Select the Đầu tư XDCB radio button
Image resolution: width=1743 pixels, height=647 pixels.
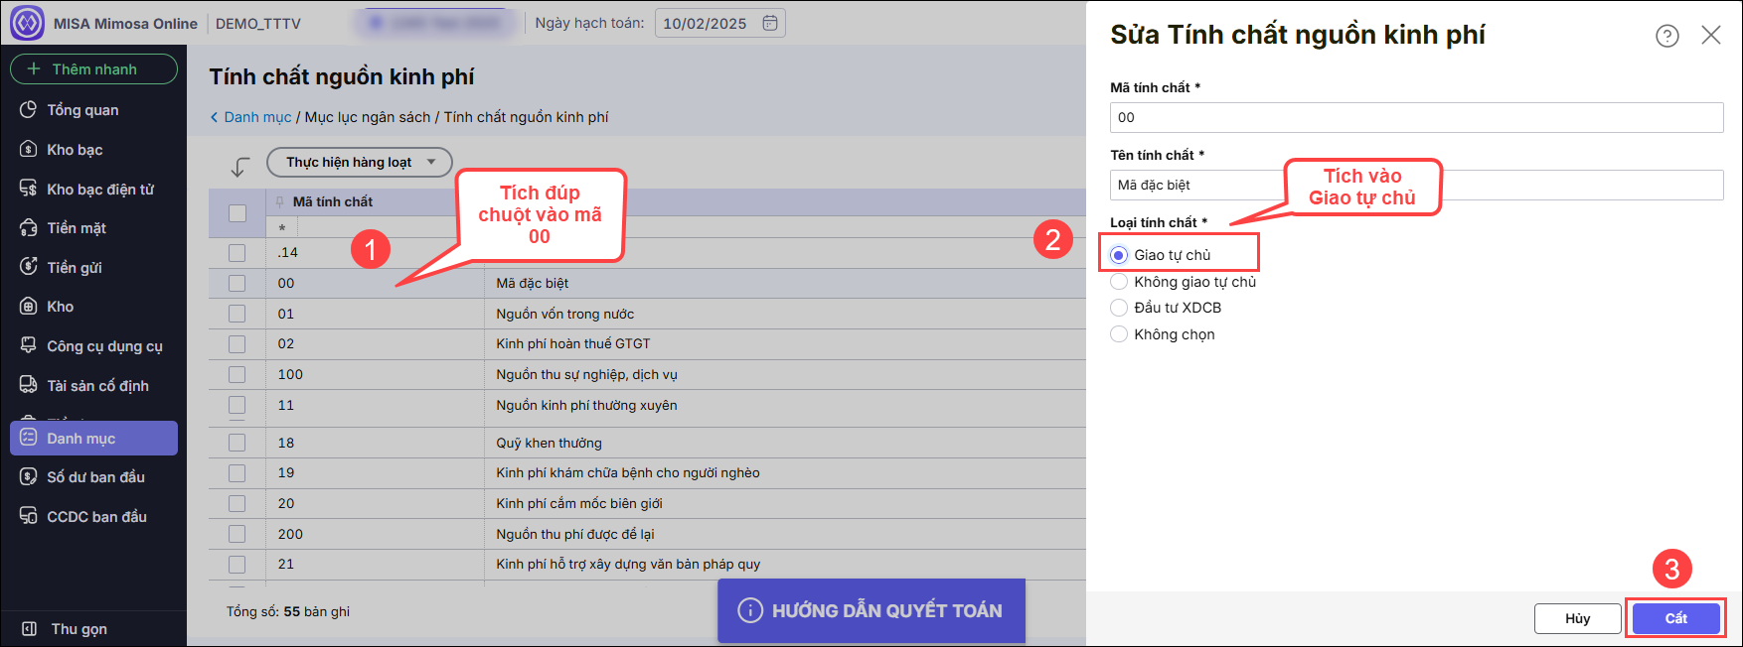pyautogui.click(x=1119, y=308)
